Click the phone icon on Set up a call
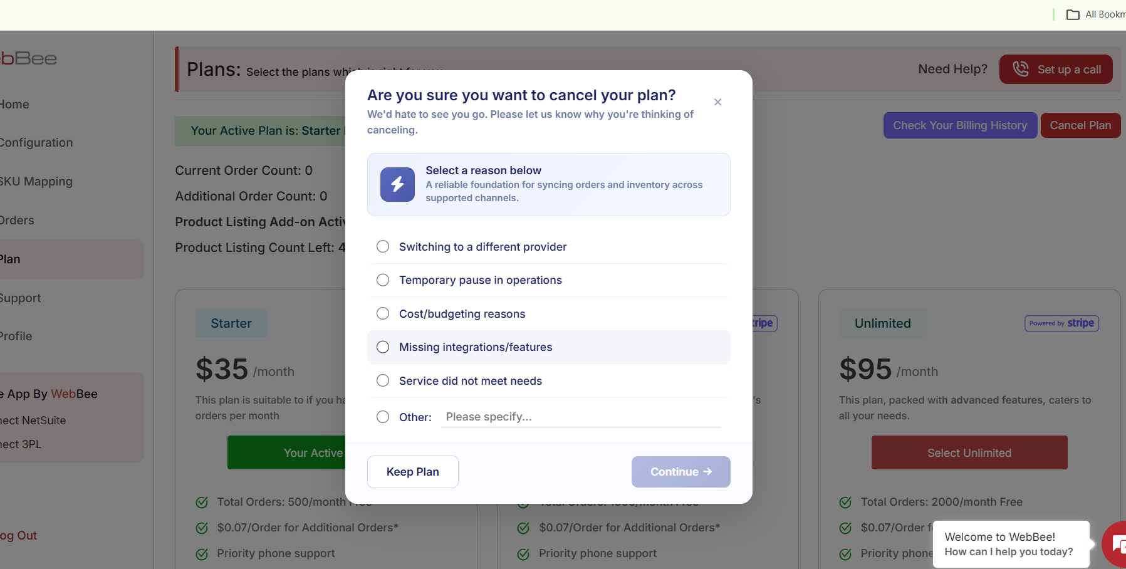 point(1021,69)
